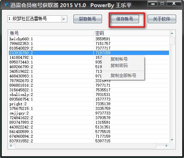Click the 获取帐号 button
Viewport: 184px width, 158px height.
(88, 19)
